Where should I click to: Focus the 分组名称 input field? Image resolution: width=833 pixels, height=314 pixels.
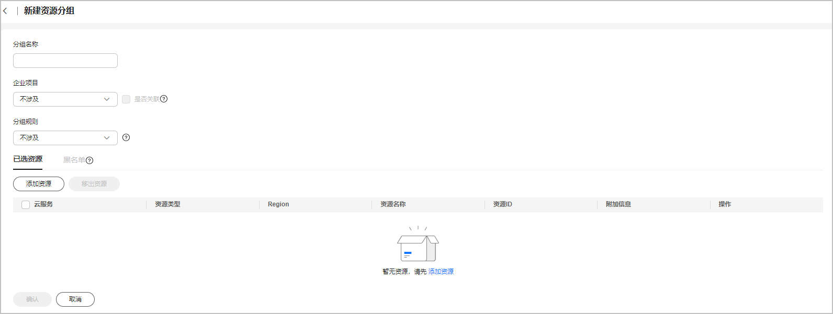(65, 61)
